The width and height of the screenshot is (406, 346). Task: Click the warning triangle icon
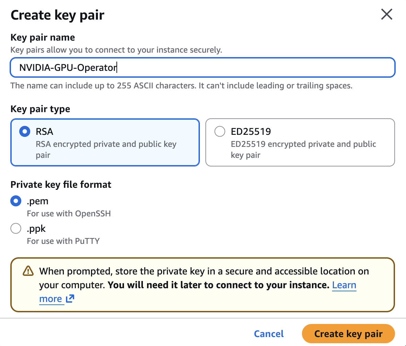(28, 271)
